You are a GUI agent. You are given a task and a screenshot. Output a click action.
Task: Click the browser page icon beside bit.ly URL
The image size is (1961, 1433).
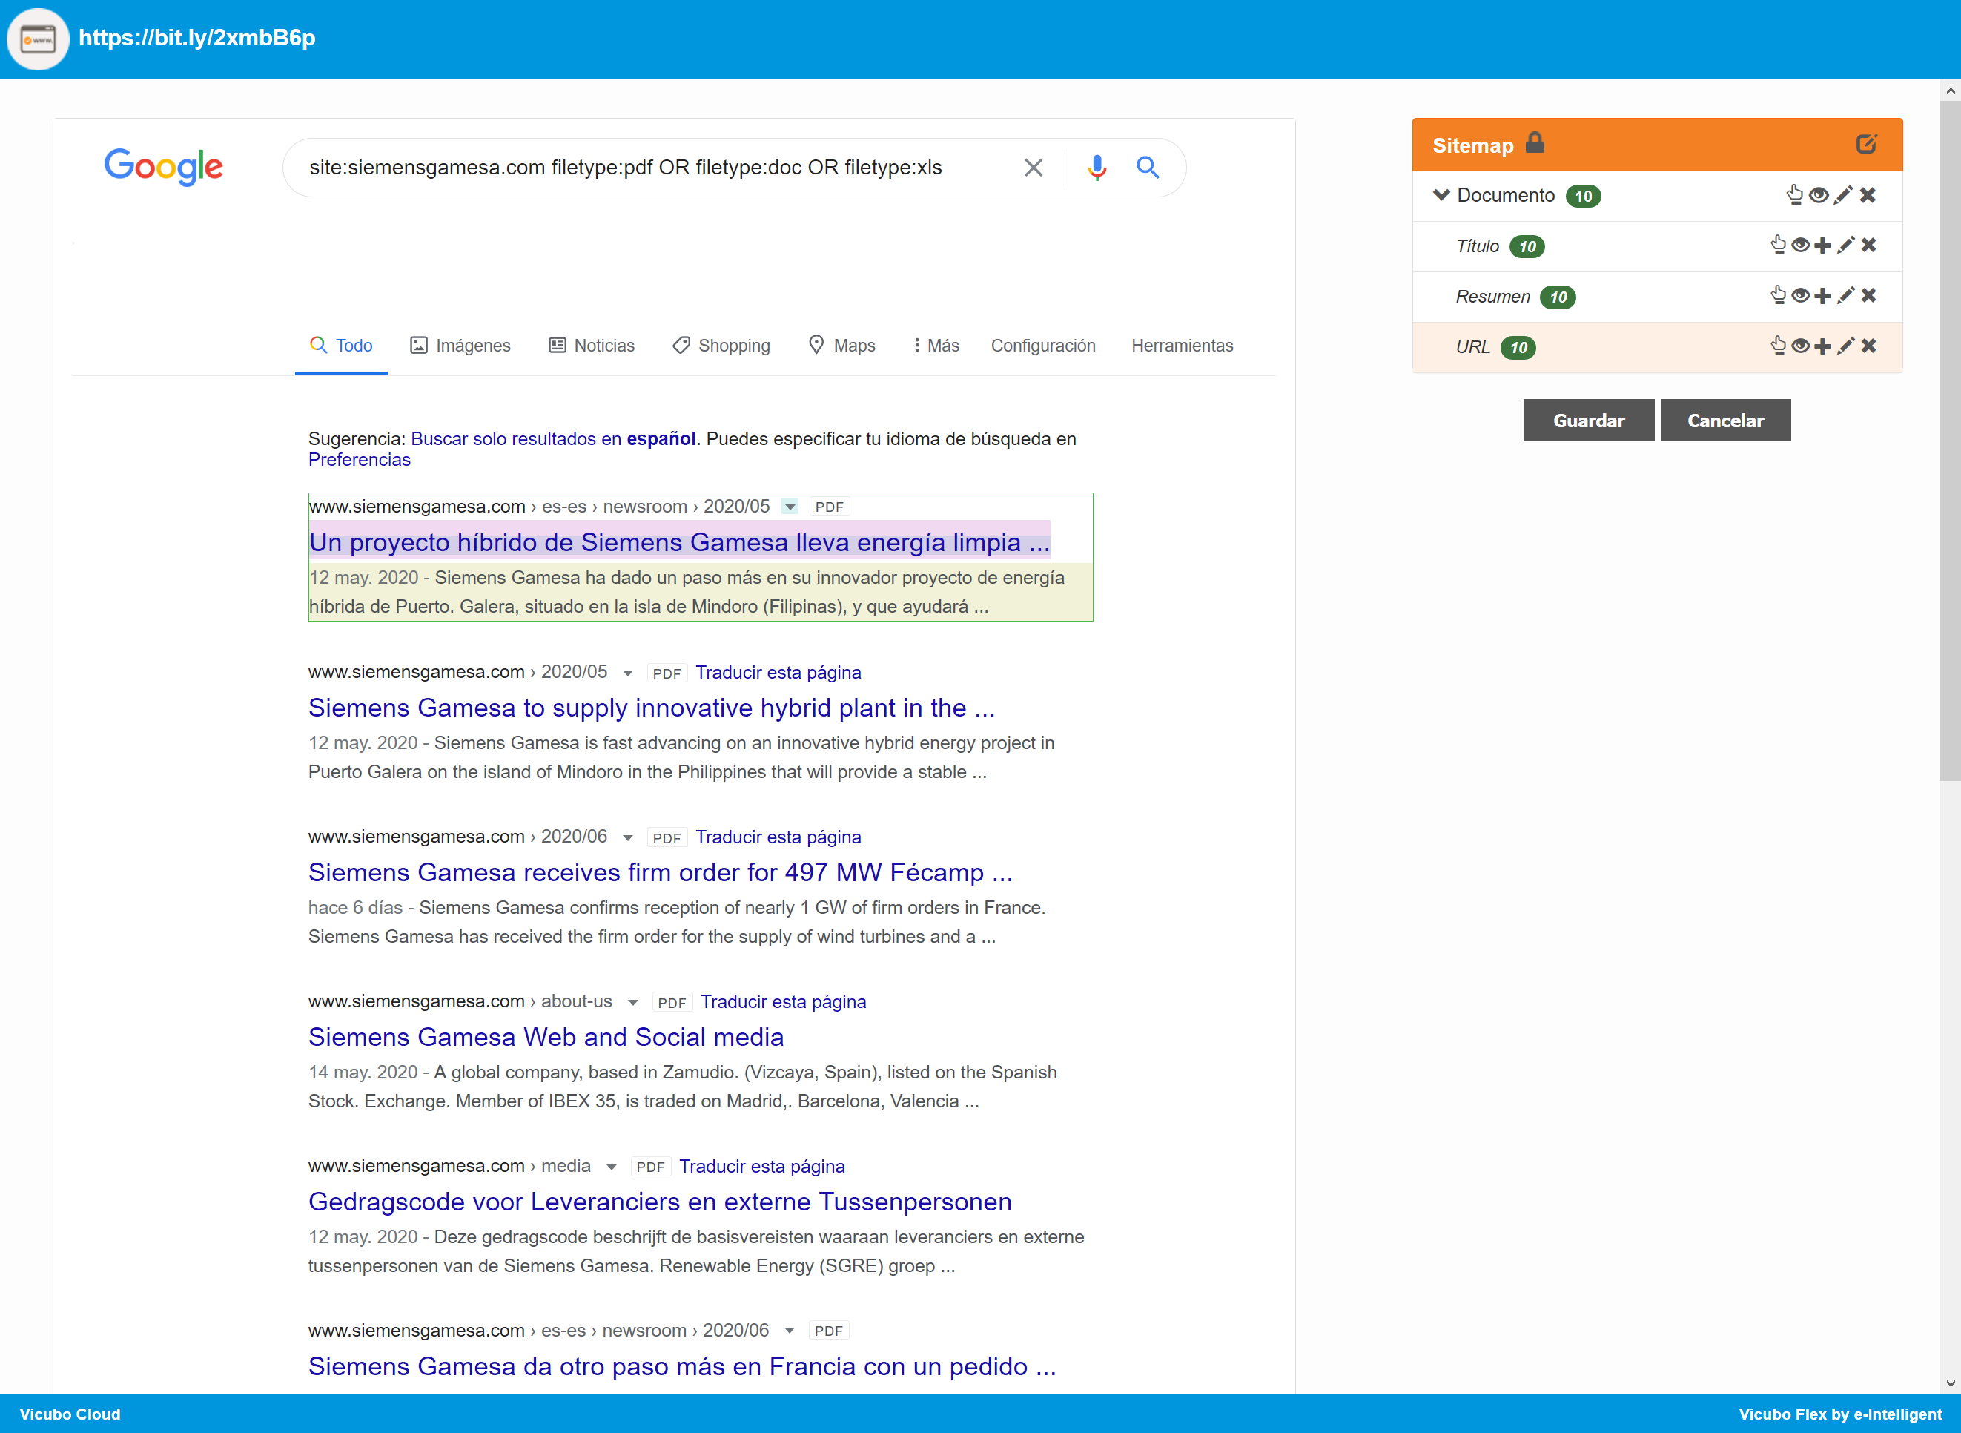pos(38,39)
